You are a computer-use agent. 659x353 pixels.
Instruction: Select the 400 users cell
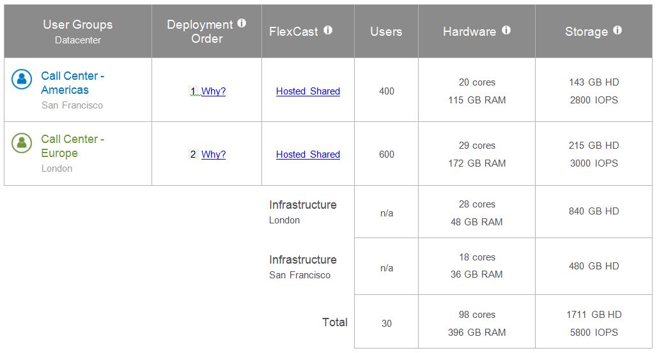coord(386,91)
